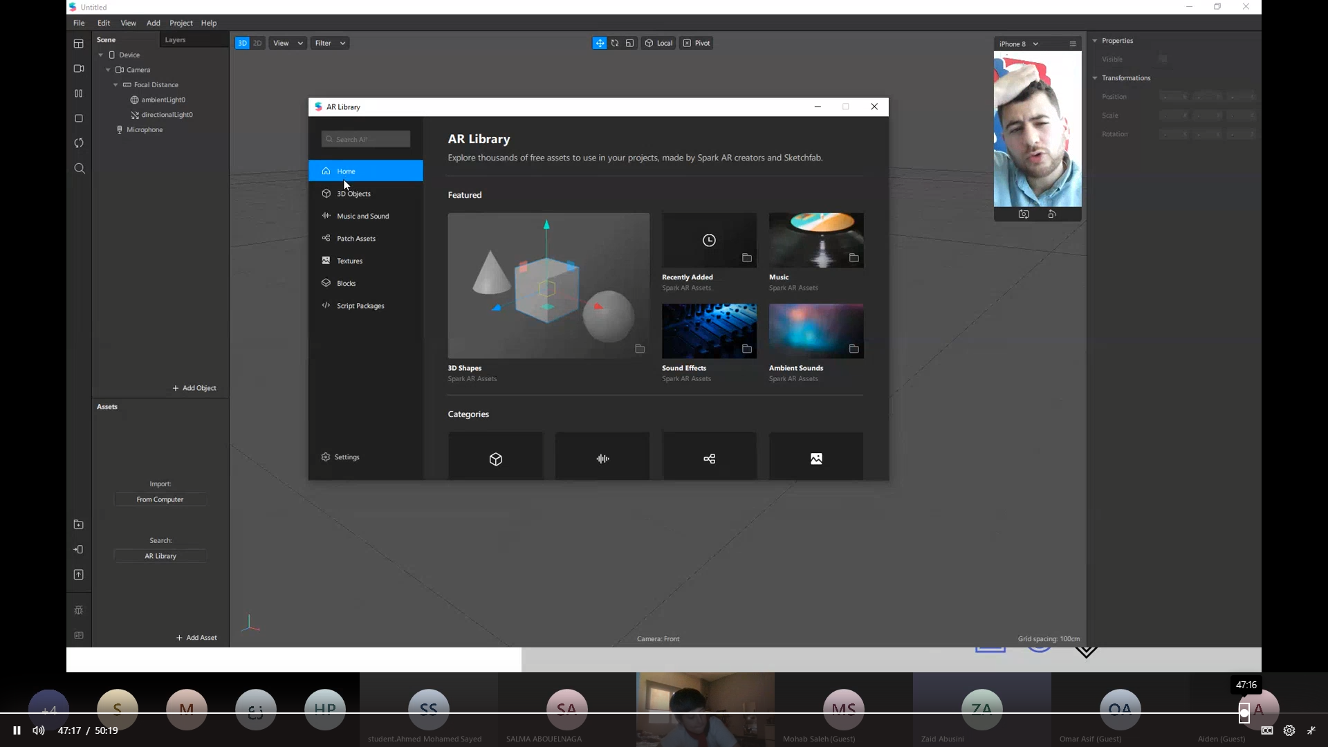This screenshot has height=747, width=1328.
Task: Click the restart icon in left toolbar
Action: [79, 143]
